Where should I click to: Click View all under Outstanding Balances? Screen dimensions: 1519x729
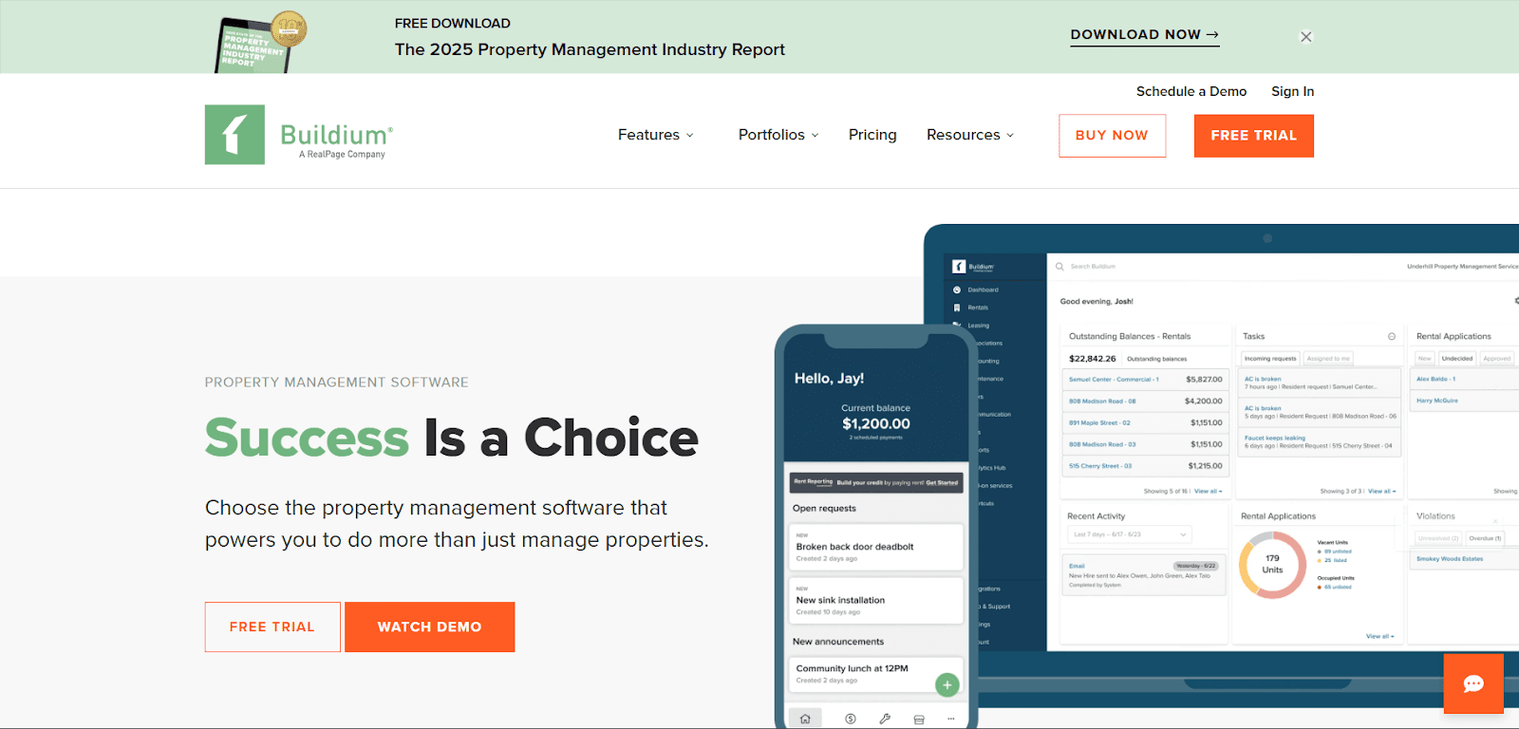point(1208,491)
